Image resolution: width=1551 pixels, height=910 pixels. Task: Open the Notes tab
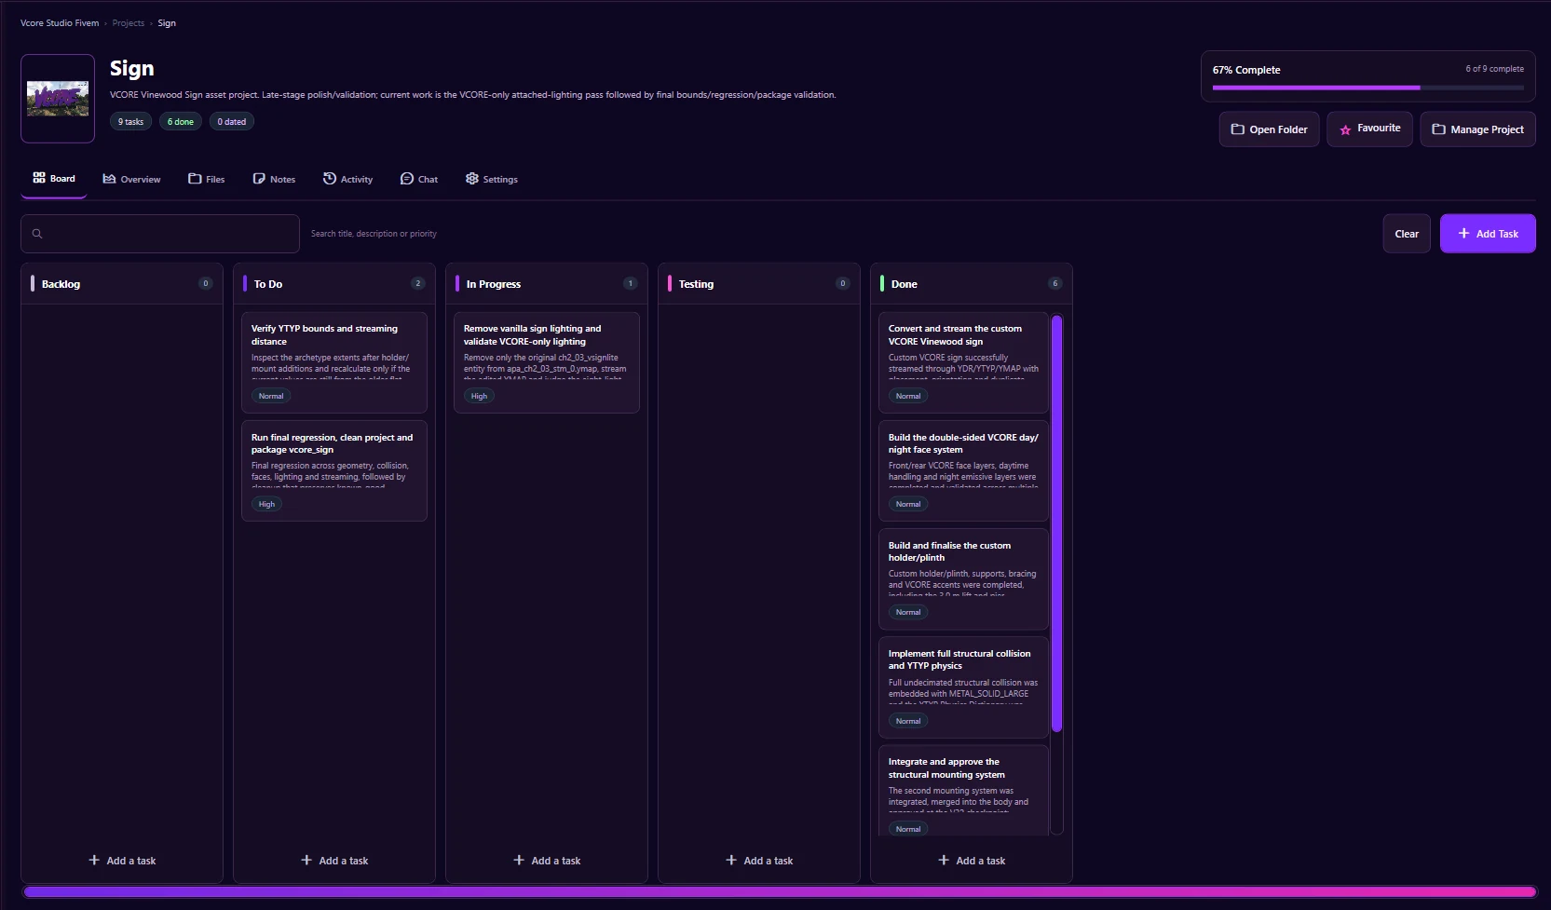[x=274, y=179]
